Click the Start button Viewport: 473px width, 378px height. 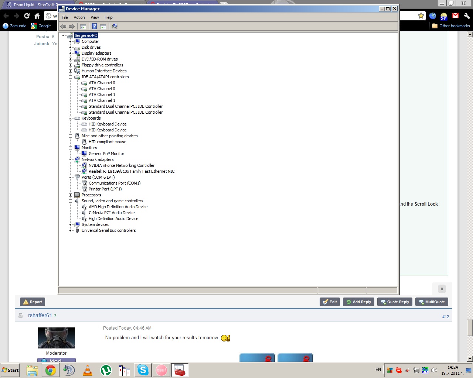[10, 370]
